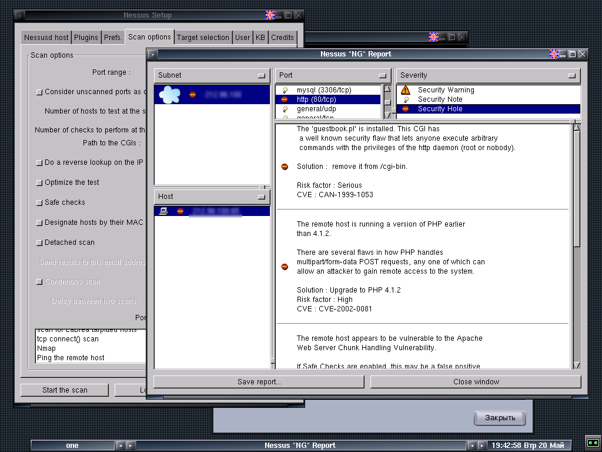Click the right arrow beside the taskbar clock
The width and height of the screenshot is (602, 452).
click(x=481, y=446)
